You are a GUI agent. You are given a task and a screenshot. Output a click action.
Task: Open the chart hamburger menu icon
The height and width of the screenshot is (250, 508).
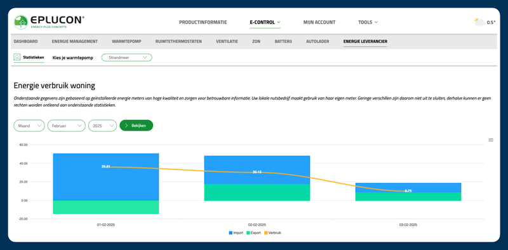(x=491, y=140)
